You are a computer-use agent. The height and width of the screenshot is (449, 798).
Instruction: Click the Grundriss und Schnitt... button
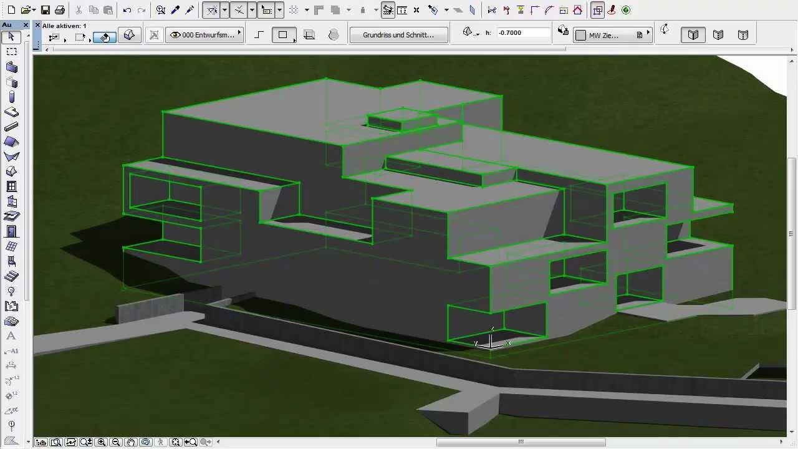pos(399,35)
